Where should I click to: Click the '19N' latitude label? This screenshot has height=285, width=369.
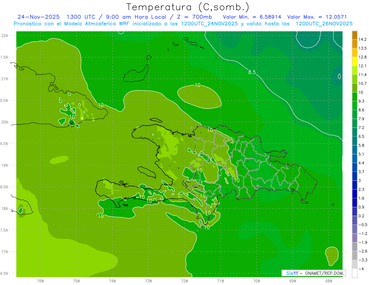5,165
